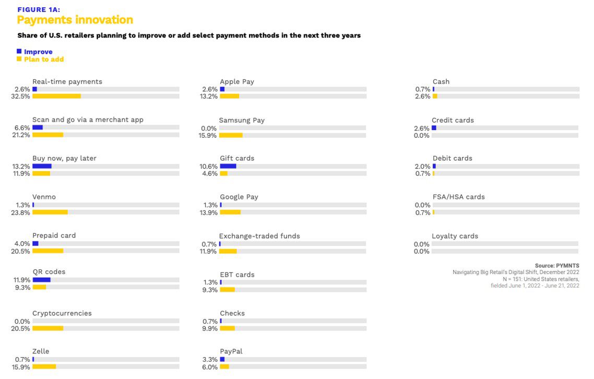Click the "Source: PYMNTS" credit text
The image size is (594, 379).
(557, 266)
